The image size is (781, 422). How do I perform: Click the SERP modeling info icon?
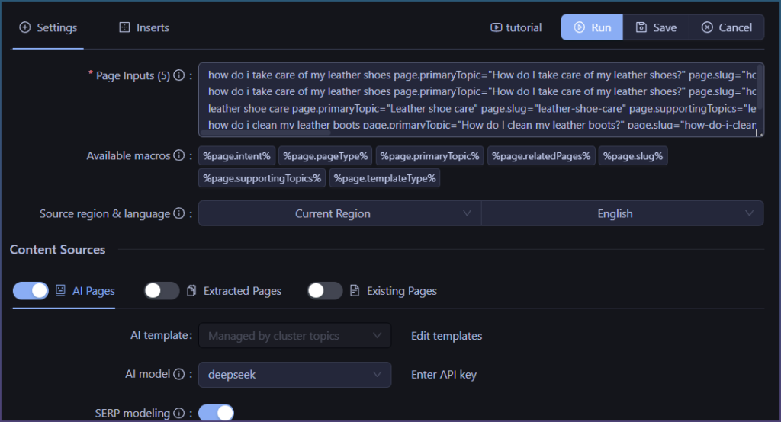pyautogui.click(x=179, y=414)
